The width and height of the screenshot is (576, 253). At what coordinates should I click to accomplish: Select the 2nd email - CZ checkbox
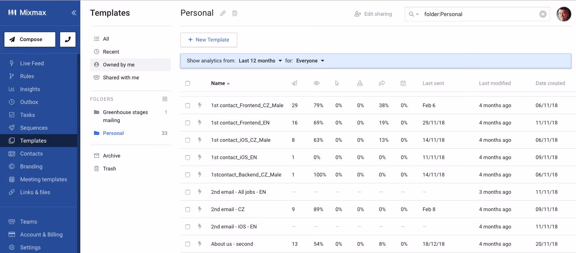pyautogui.click(x=188, y=209)
